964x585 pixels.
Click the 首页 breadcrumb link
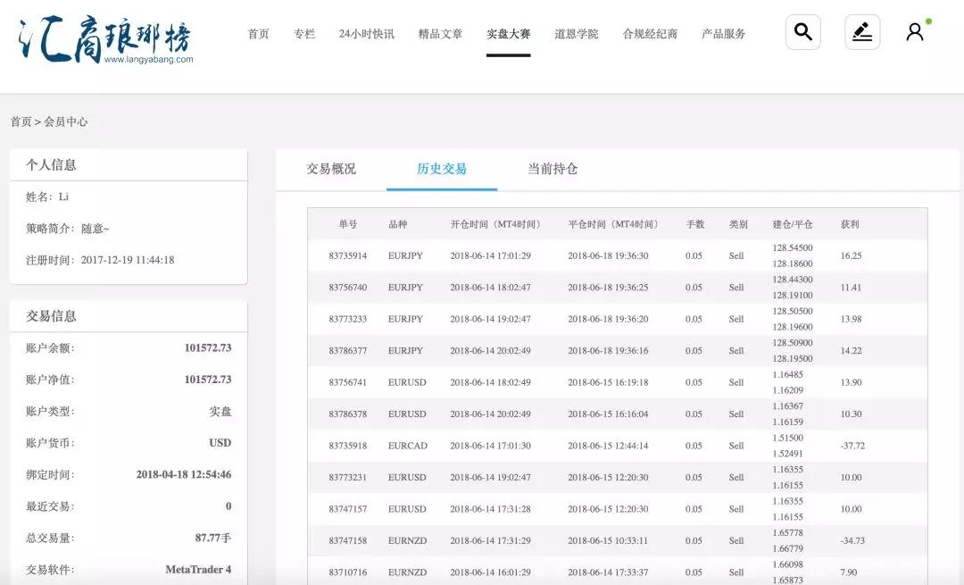[21, 121]
